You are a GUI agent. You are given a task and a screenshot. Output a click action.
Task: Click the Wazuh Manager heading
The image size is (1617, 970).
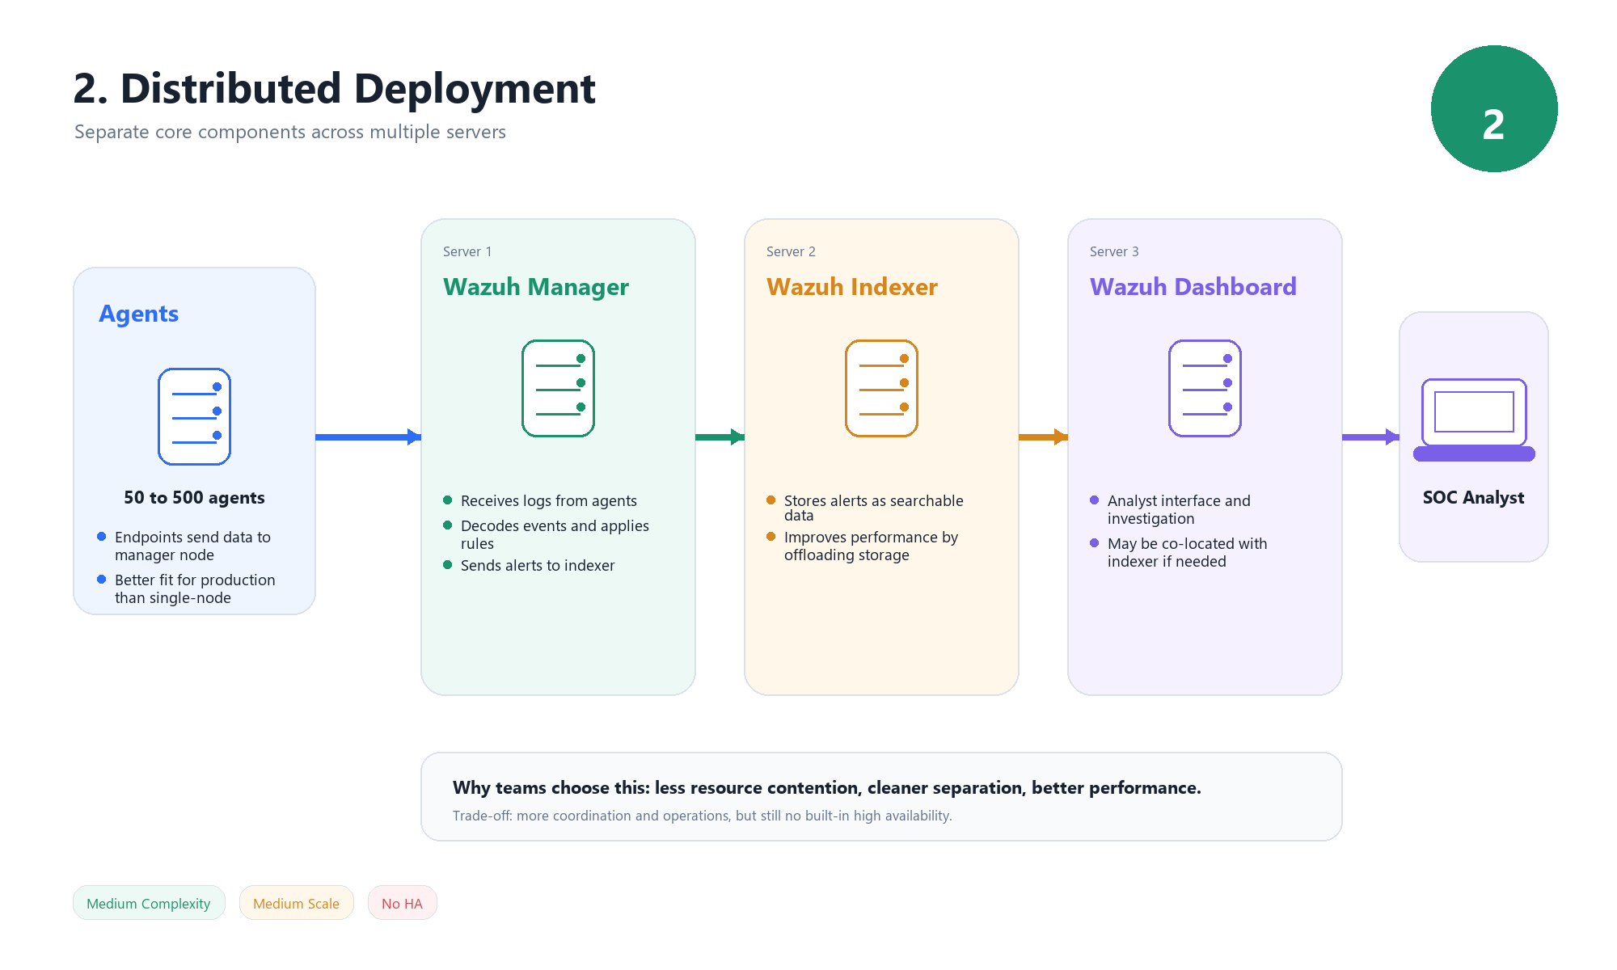[535, 287]
